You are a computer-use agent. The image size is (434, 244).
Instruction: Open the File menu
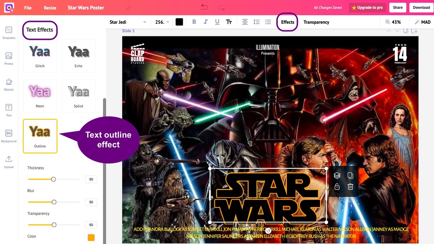pos(28,8)
